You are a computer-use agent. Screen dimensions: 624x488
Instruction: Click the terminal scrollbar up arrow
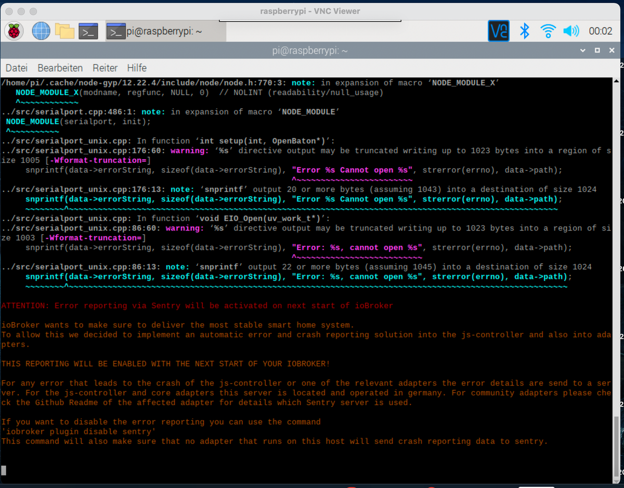point(617,82)
